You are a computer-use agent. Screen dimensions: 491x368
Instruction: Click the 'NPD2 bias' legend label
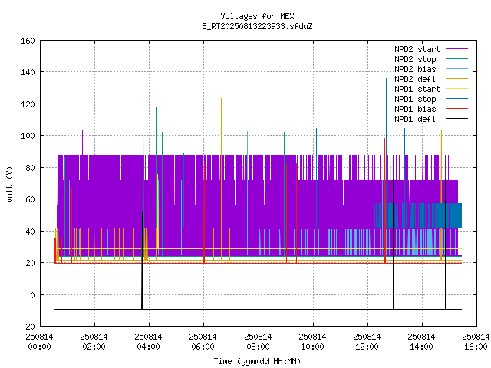tap(415, 69)
